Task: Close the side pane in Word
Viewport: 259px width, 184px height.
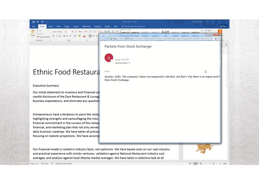Action: (x=226, y=45)
